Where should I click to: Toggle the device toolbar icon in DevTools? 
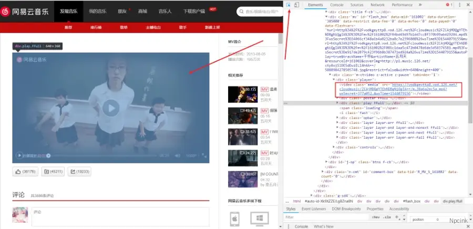tap(296, 5)
